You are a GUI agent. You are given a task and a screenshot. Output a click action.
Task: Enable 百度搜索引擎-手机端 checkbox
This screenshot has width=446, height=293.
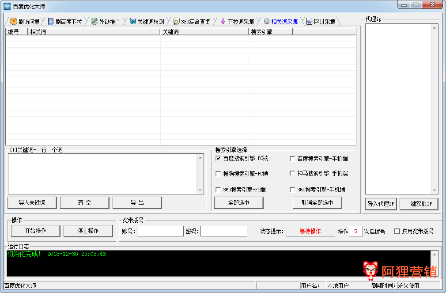coord(292,159)
